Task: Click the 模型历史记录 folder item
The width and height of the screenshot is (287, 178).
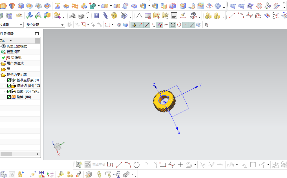Action: point(17,75)
